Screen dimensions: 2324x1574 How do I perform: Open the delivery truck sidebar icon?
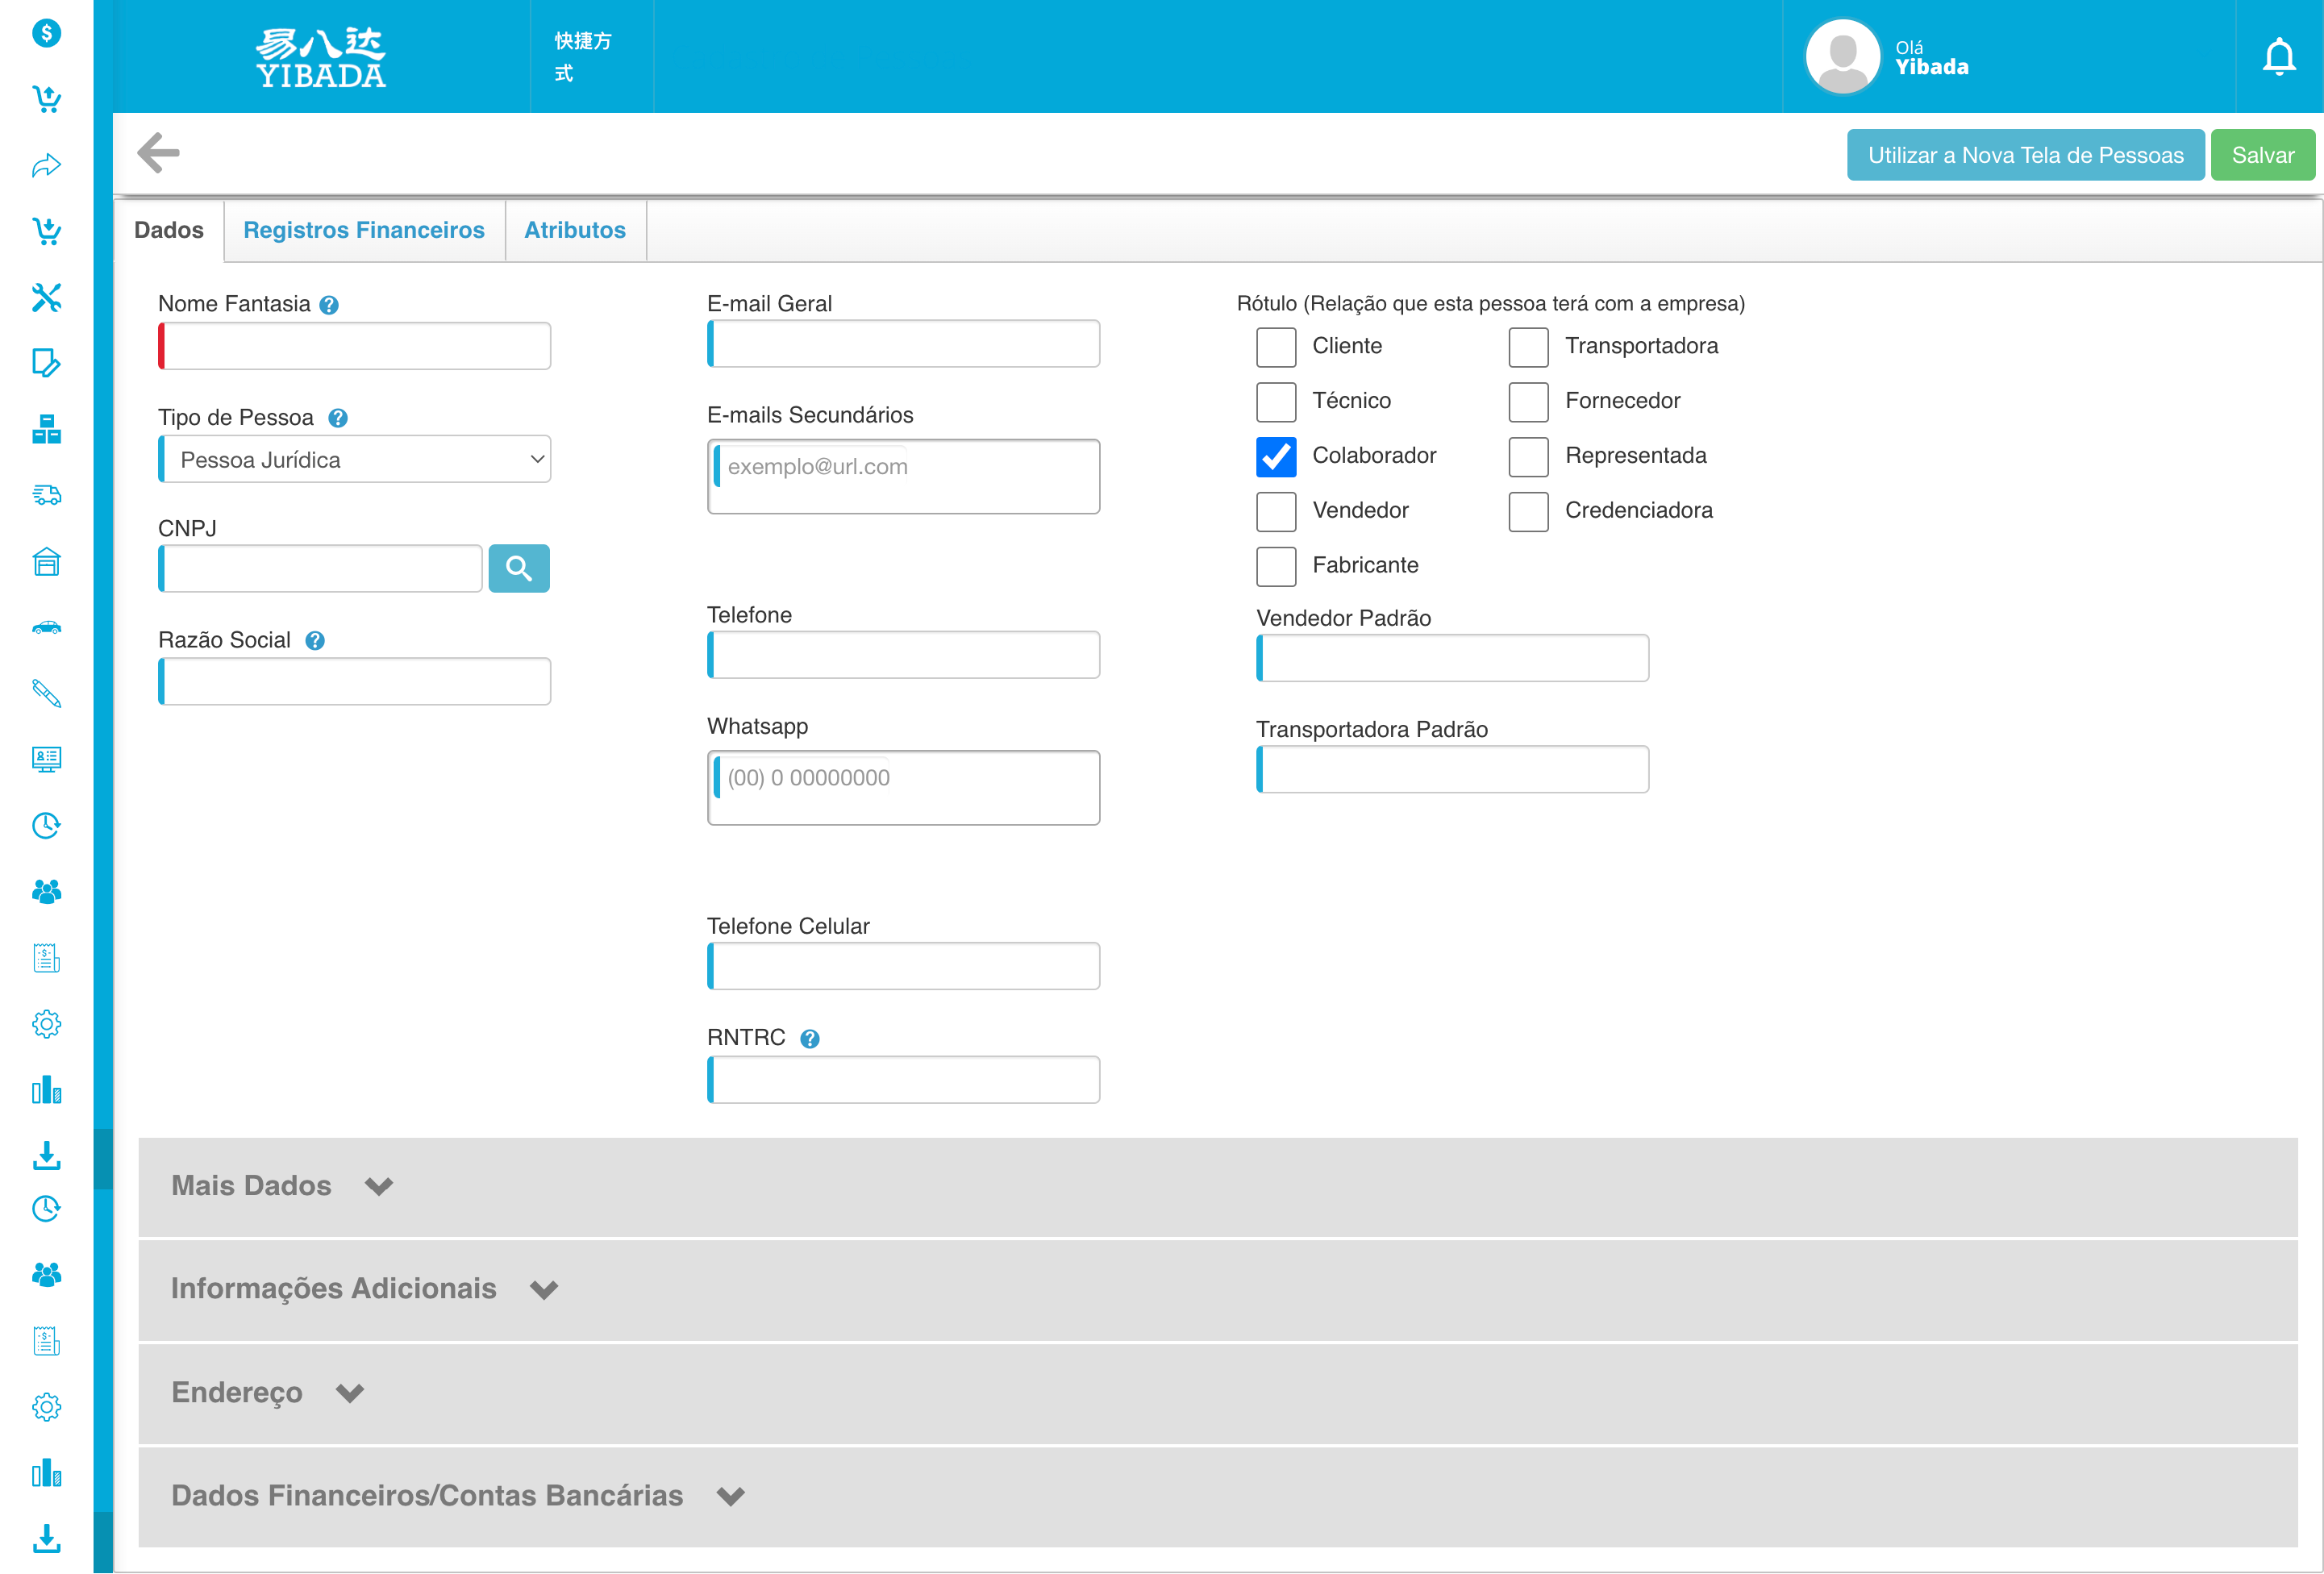click(46, 495)
